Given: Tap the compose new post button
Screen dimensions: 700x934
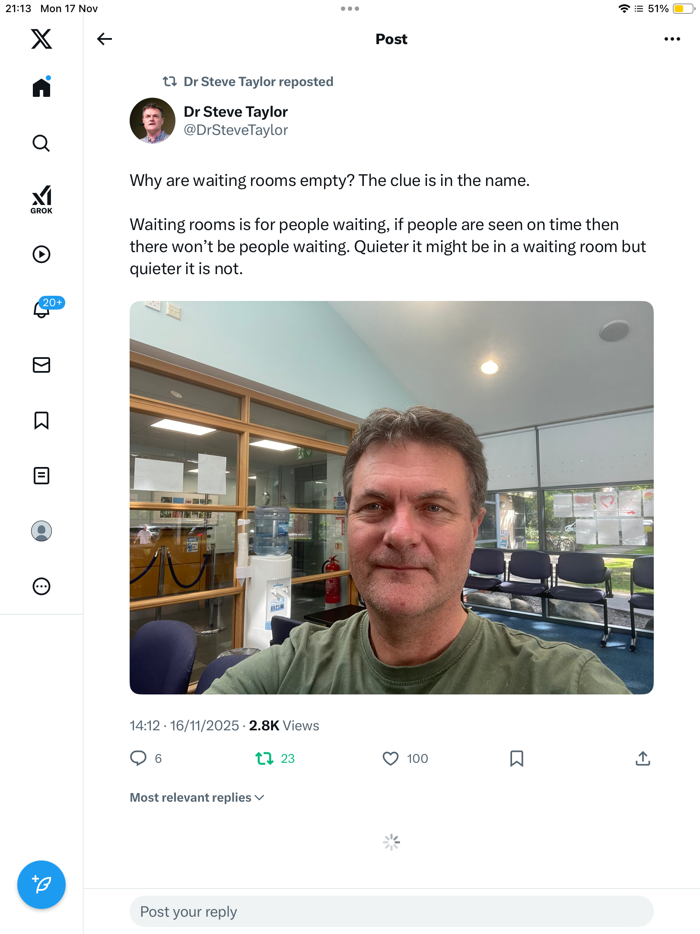Looking at the screenshot, I should click(x=41, y=885).
